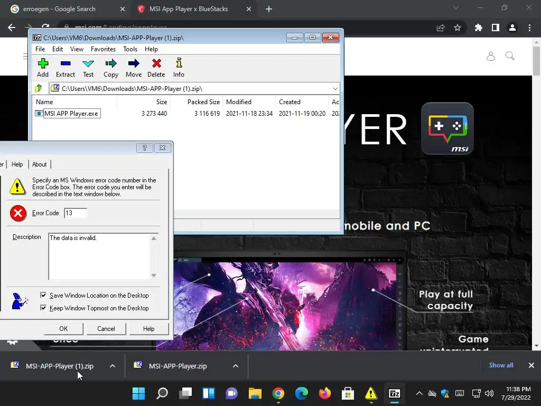Open the Chrome profile avatar
This screenshot has height=406, width=541.
(512, 27)
